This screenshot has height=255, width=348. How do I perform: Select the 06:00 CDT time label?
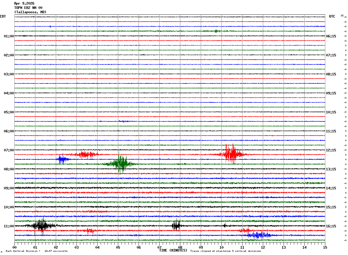(9, 131)
